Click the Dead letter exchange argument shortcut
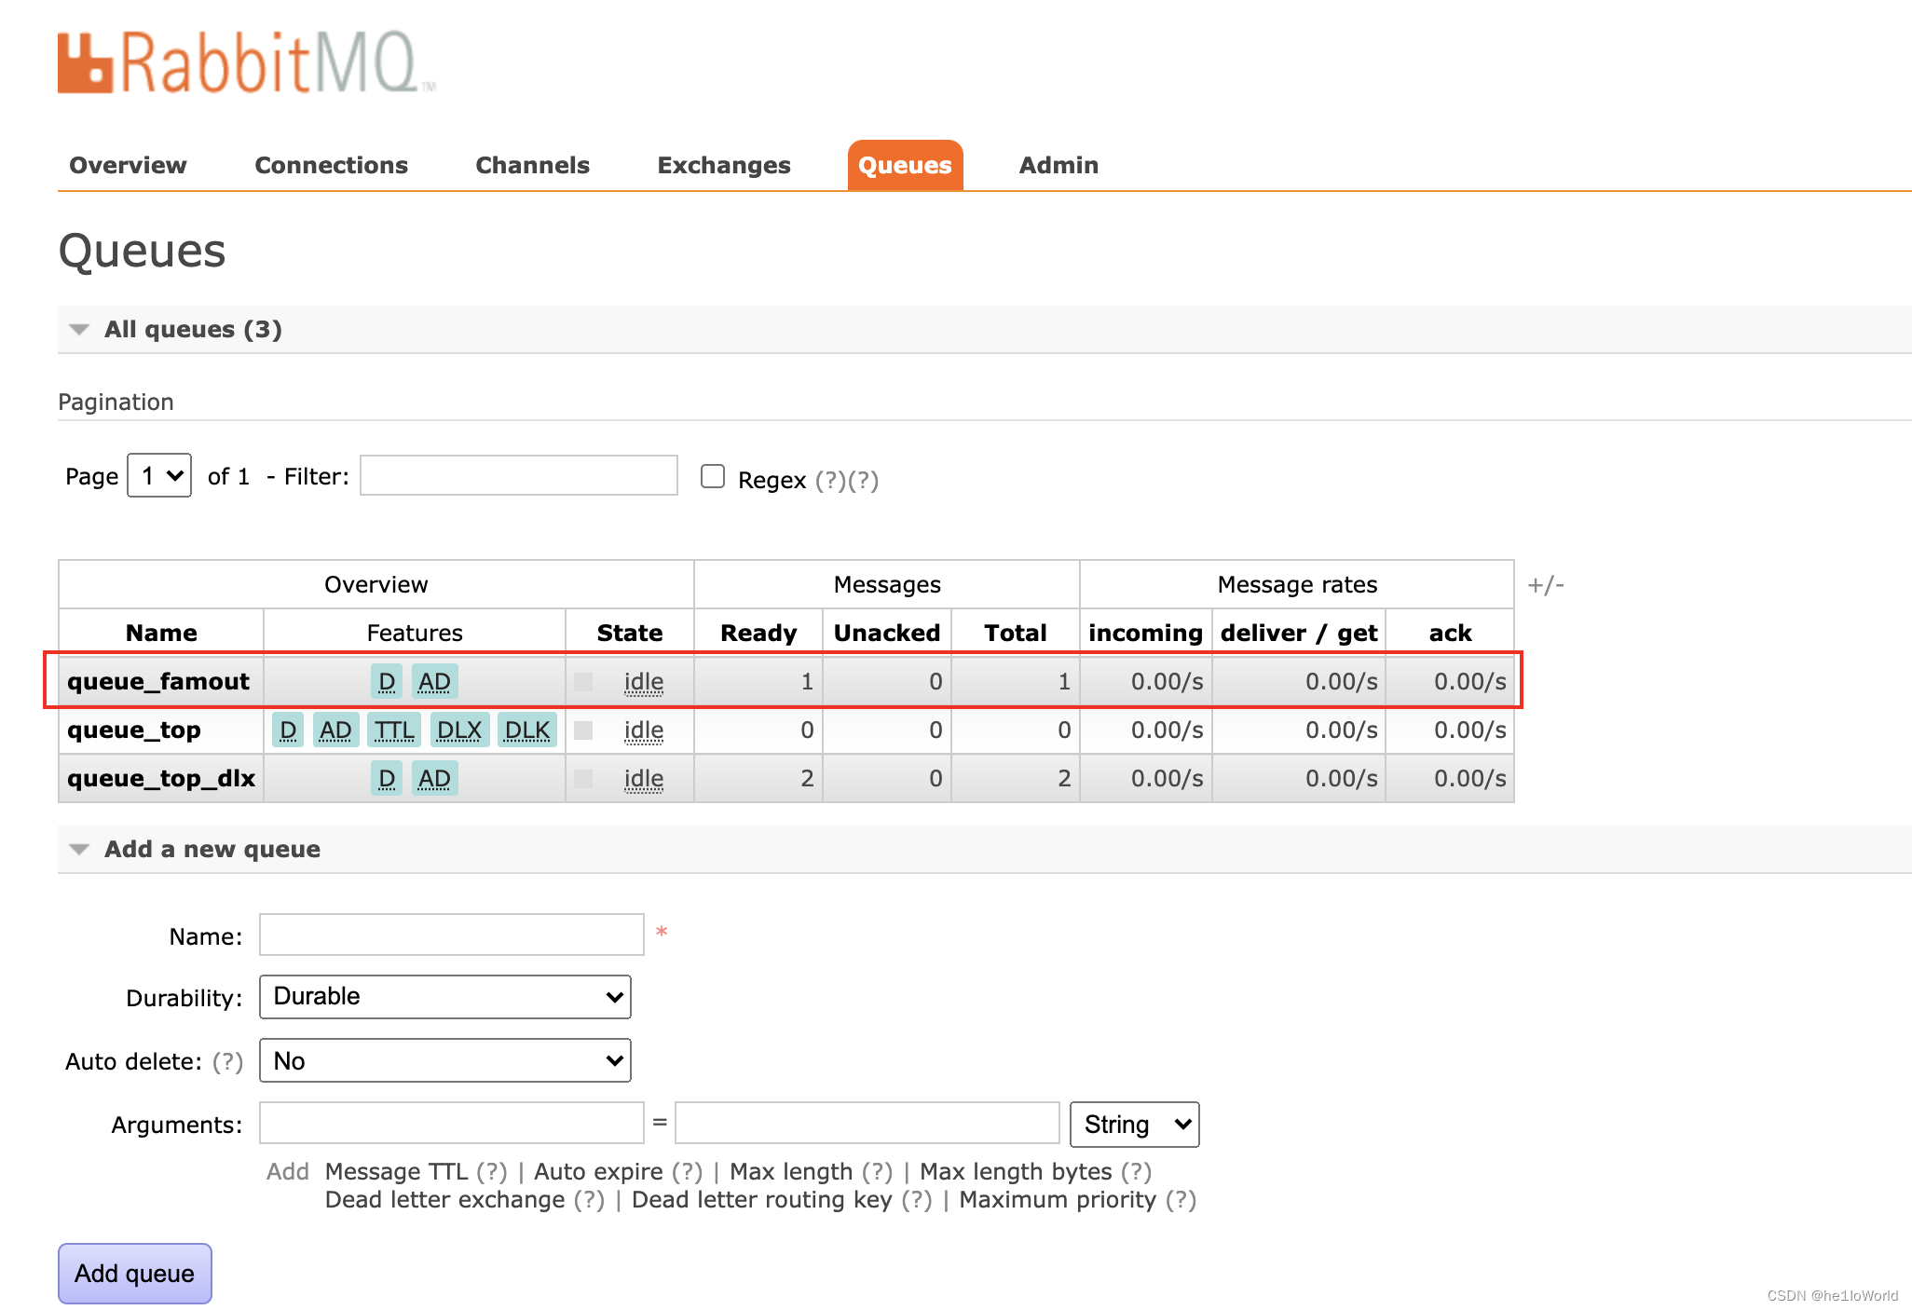This screenshot has height=1310, width=1912. click(444, 1199)
